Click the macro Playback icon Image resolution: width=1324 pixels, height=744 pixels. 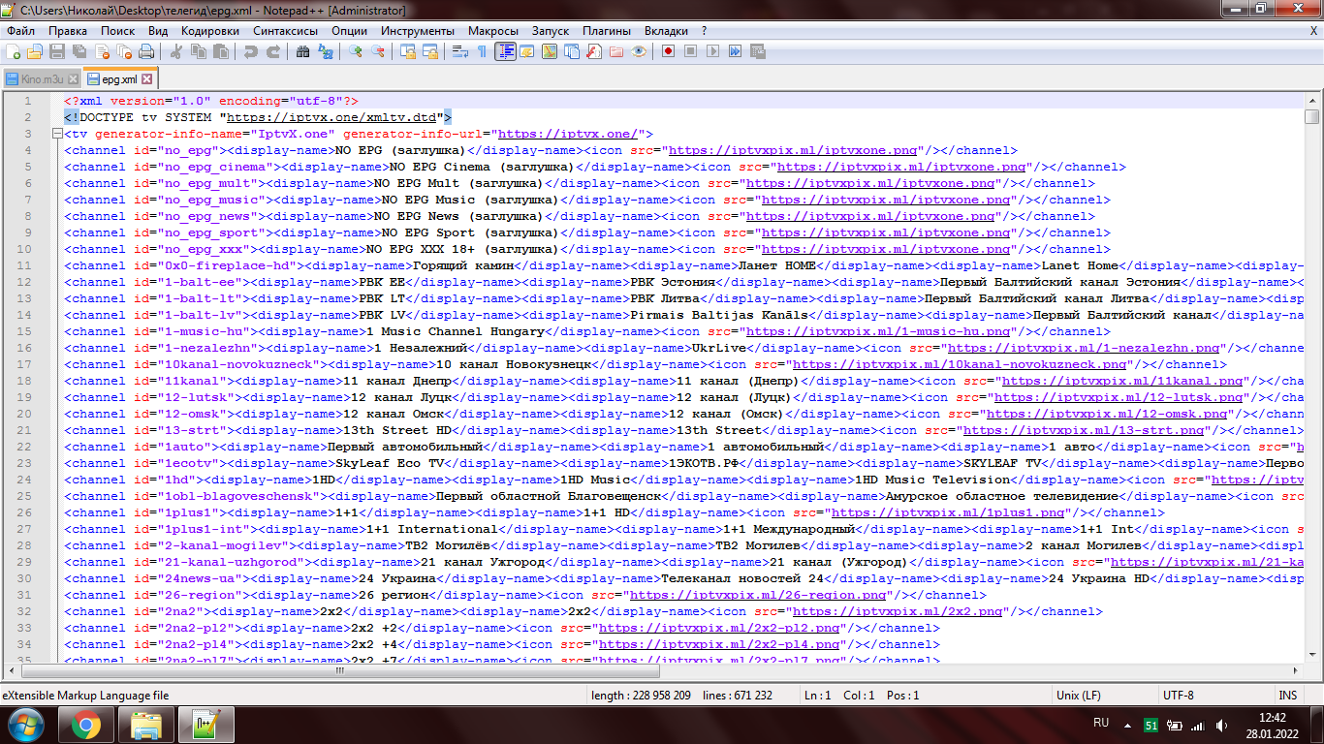(712, 51)
